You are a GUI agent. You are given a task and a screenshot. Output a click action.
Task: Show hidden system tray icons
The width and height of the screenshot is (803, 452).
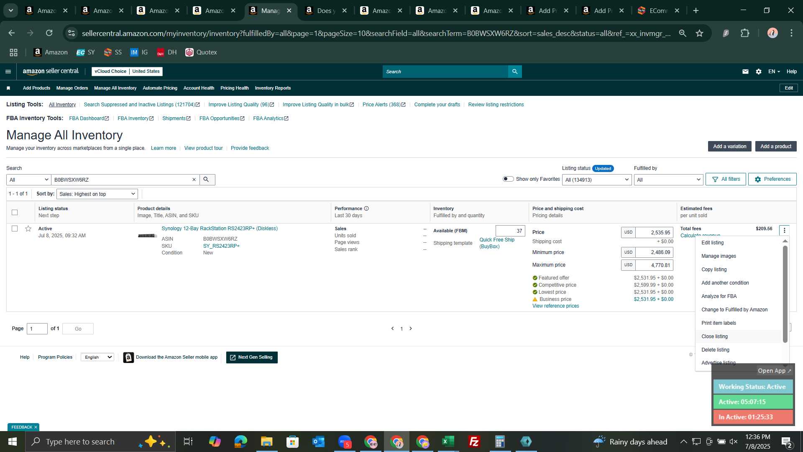[x=683, y=442]
